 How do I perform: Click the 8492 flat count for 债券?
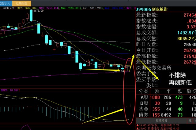click(x=166, y=115)
